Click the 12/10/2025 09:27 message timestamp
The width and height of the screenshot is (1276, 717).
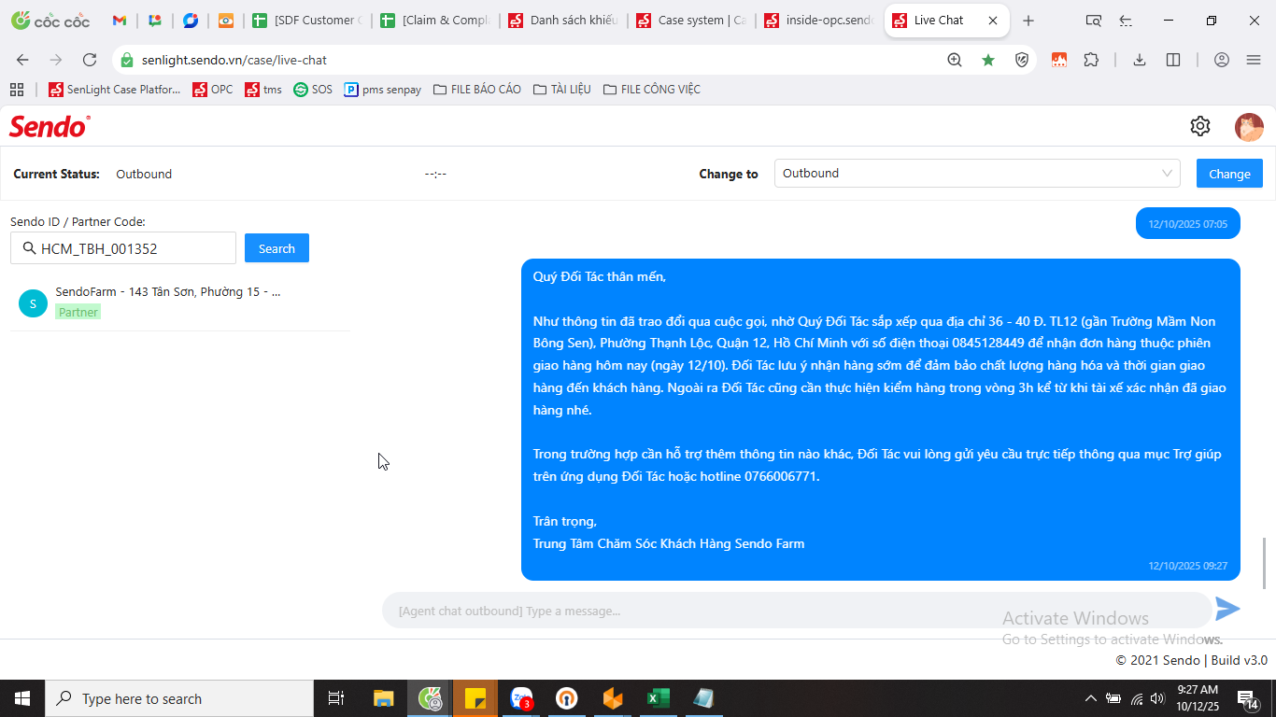[1188, 566]
